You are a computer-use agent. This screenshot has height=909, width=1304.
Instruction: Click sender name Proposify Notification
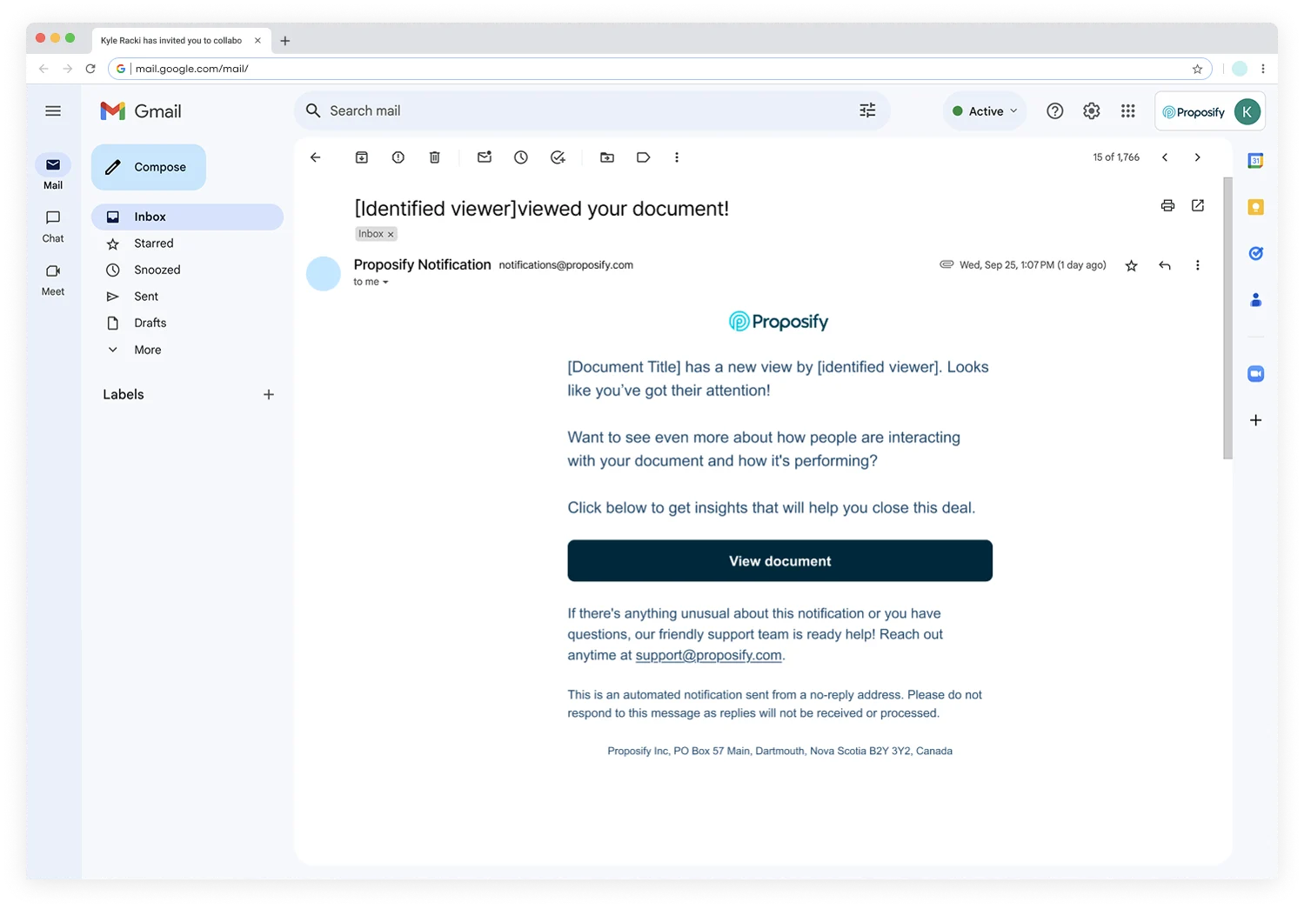click(x=422, y=264)
